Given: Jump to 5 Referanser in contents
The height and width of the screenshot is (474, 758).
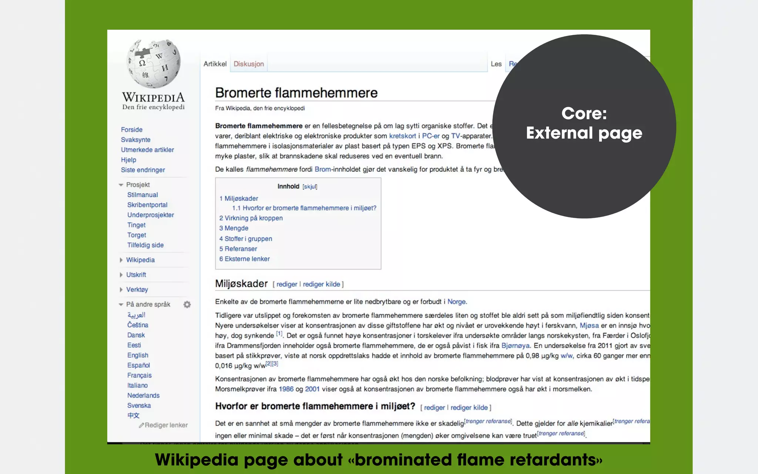Looking at the screenshot, I should [238, 249].
